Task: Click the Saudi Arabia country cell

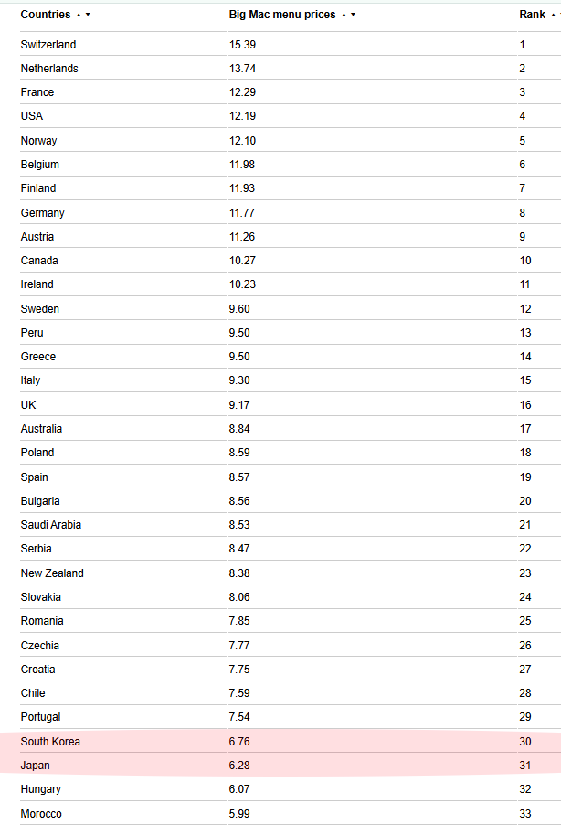Action: coord(51,525)
